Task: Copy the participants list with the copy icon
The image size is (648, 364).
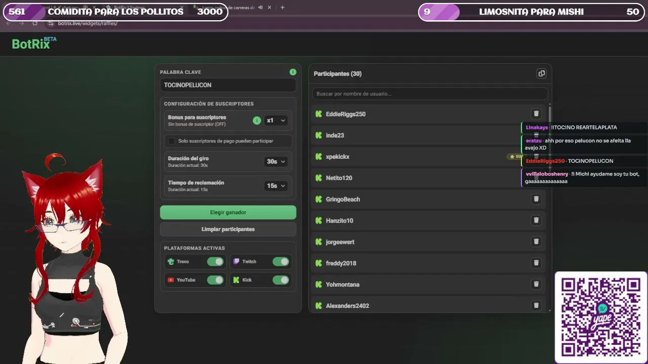Action: pos(541,74)
